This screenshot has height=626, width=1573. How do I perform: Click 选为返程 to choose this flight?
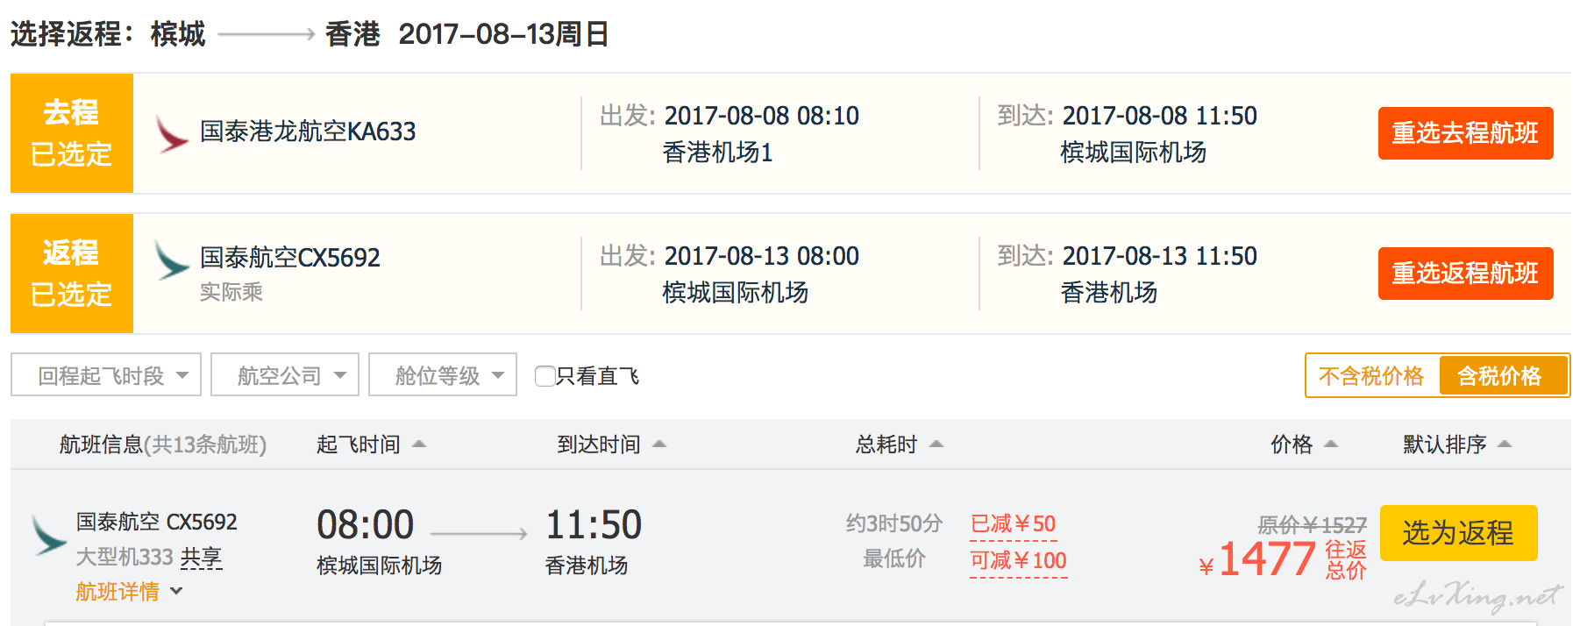(x=1458, y=533)
